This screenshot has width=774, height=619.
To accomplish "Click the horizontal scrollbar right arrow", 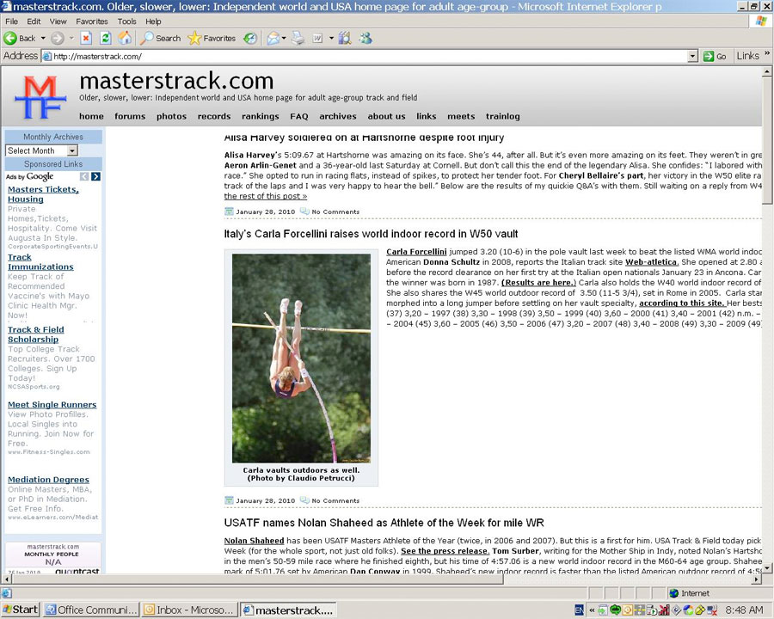I will [757, 579].
